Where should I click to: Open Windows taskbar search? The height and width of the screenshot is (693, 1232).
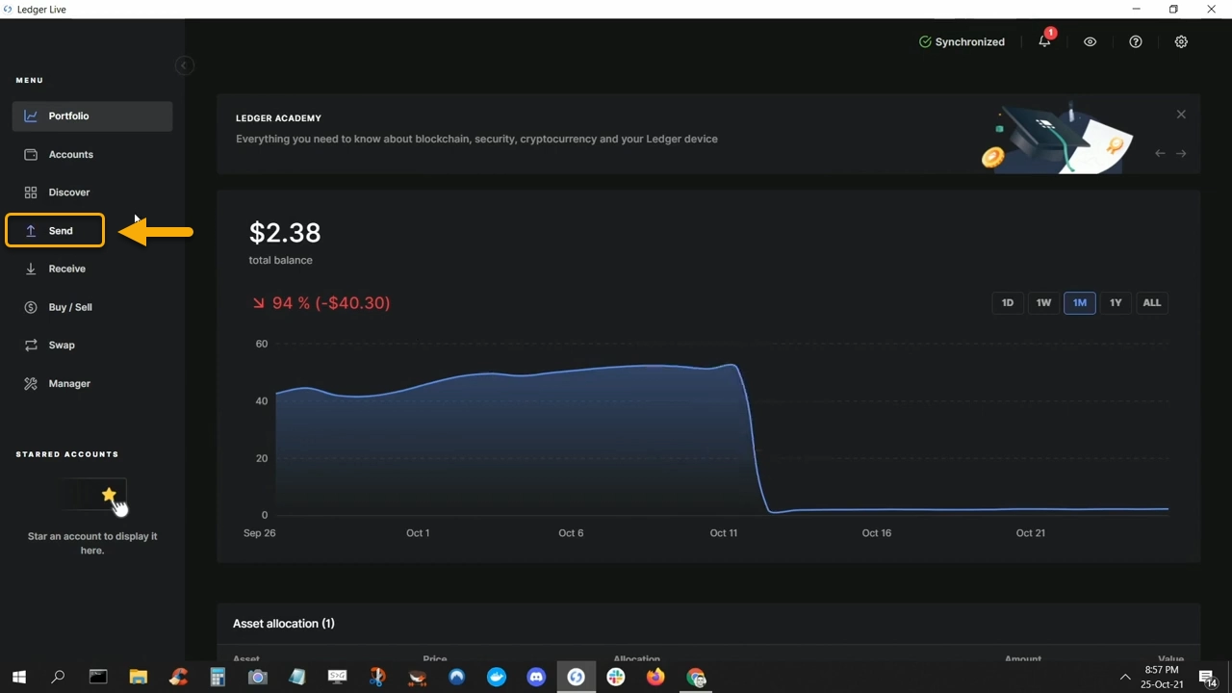point(58,678)
